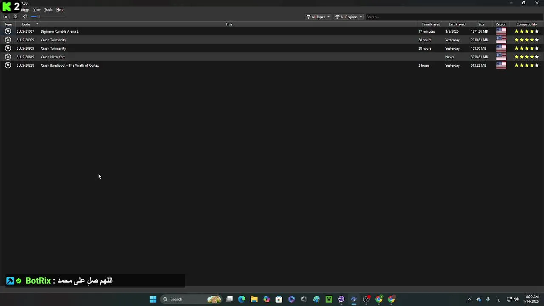544x306 pixels.
Task: Click the OneDrive tray icon
Action: click(x=479, y=299)
